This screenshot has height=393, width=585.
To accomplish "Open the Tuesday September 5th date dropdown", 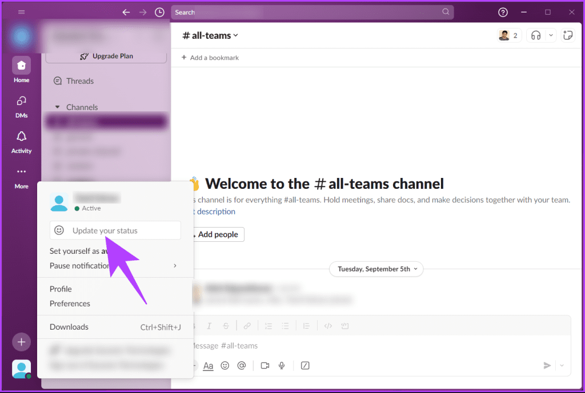I will pos(376,269).
